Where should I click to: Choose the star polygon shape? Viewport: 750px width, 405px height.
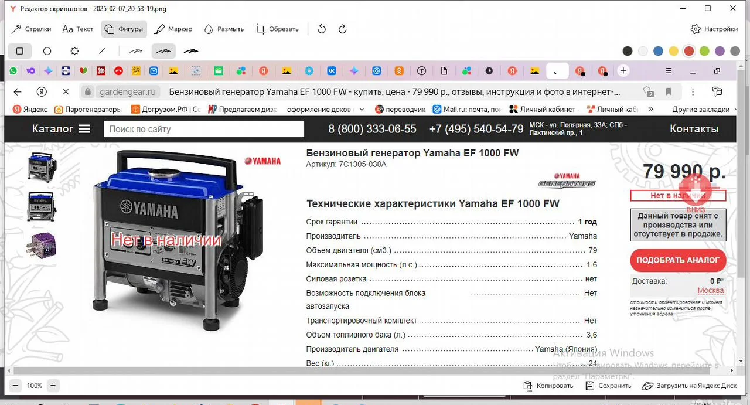pos(74,51)
